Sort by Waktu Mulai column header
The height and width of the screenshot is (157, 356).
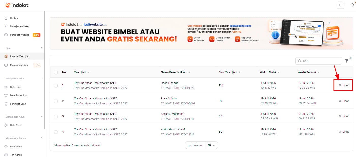coord(270,72)
